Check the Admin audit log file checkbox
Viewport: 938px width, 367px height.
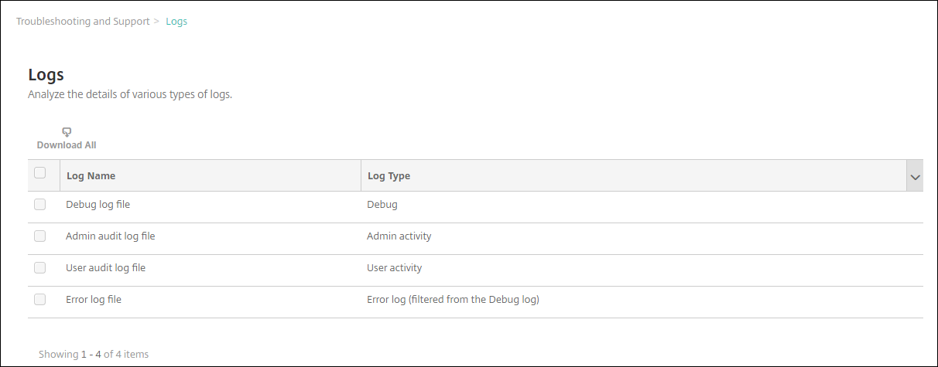[x=40, y=236]
